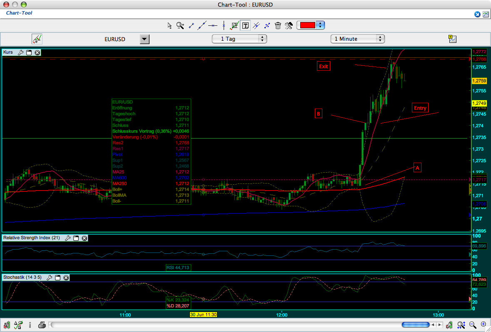Viewport: 491px width, 332px height.
Task: Click the zoom-out magnifier at bottom right
Action: pyautogui.click(x=473, y=325)
